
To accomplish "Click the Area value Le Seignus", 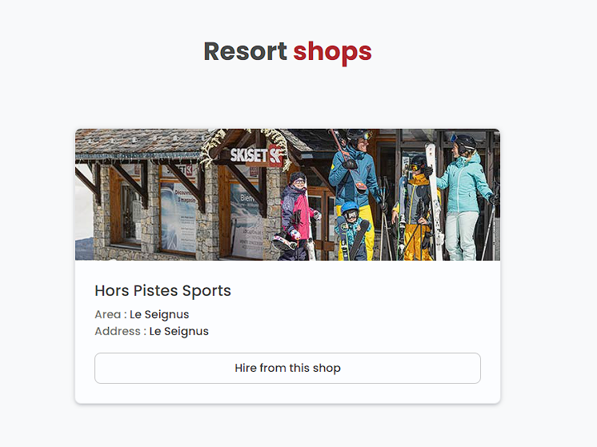I will click(x=159, y=314).
